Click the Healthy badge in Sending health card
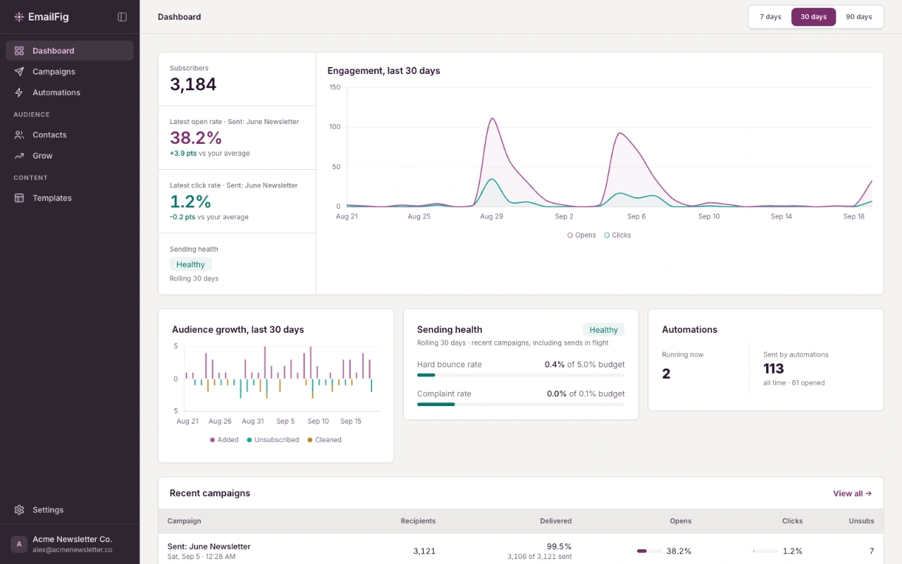The image size is (902, 564). click(x=604, y=330)
